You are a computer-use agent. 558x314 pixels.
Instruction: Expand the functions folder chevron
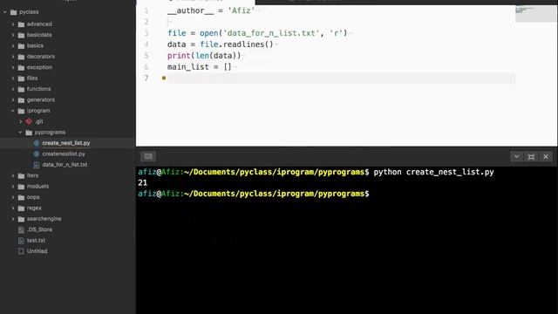coord(13,89)
